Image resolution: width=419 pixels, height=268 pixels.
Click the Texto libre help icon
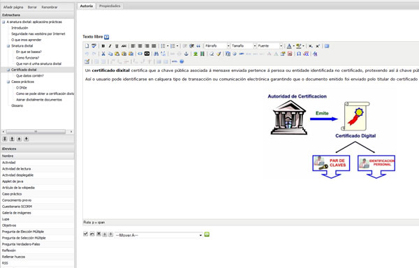(106, 37)
